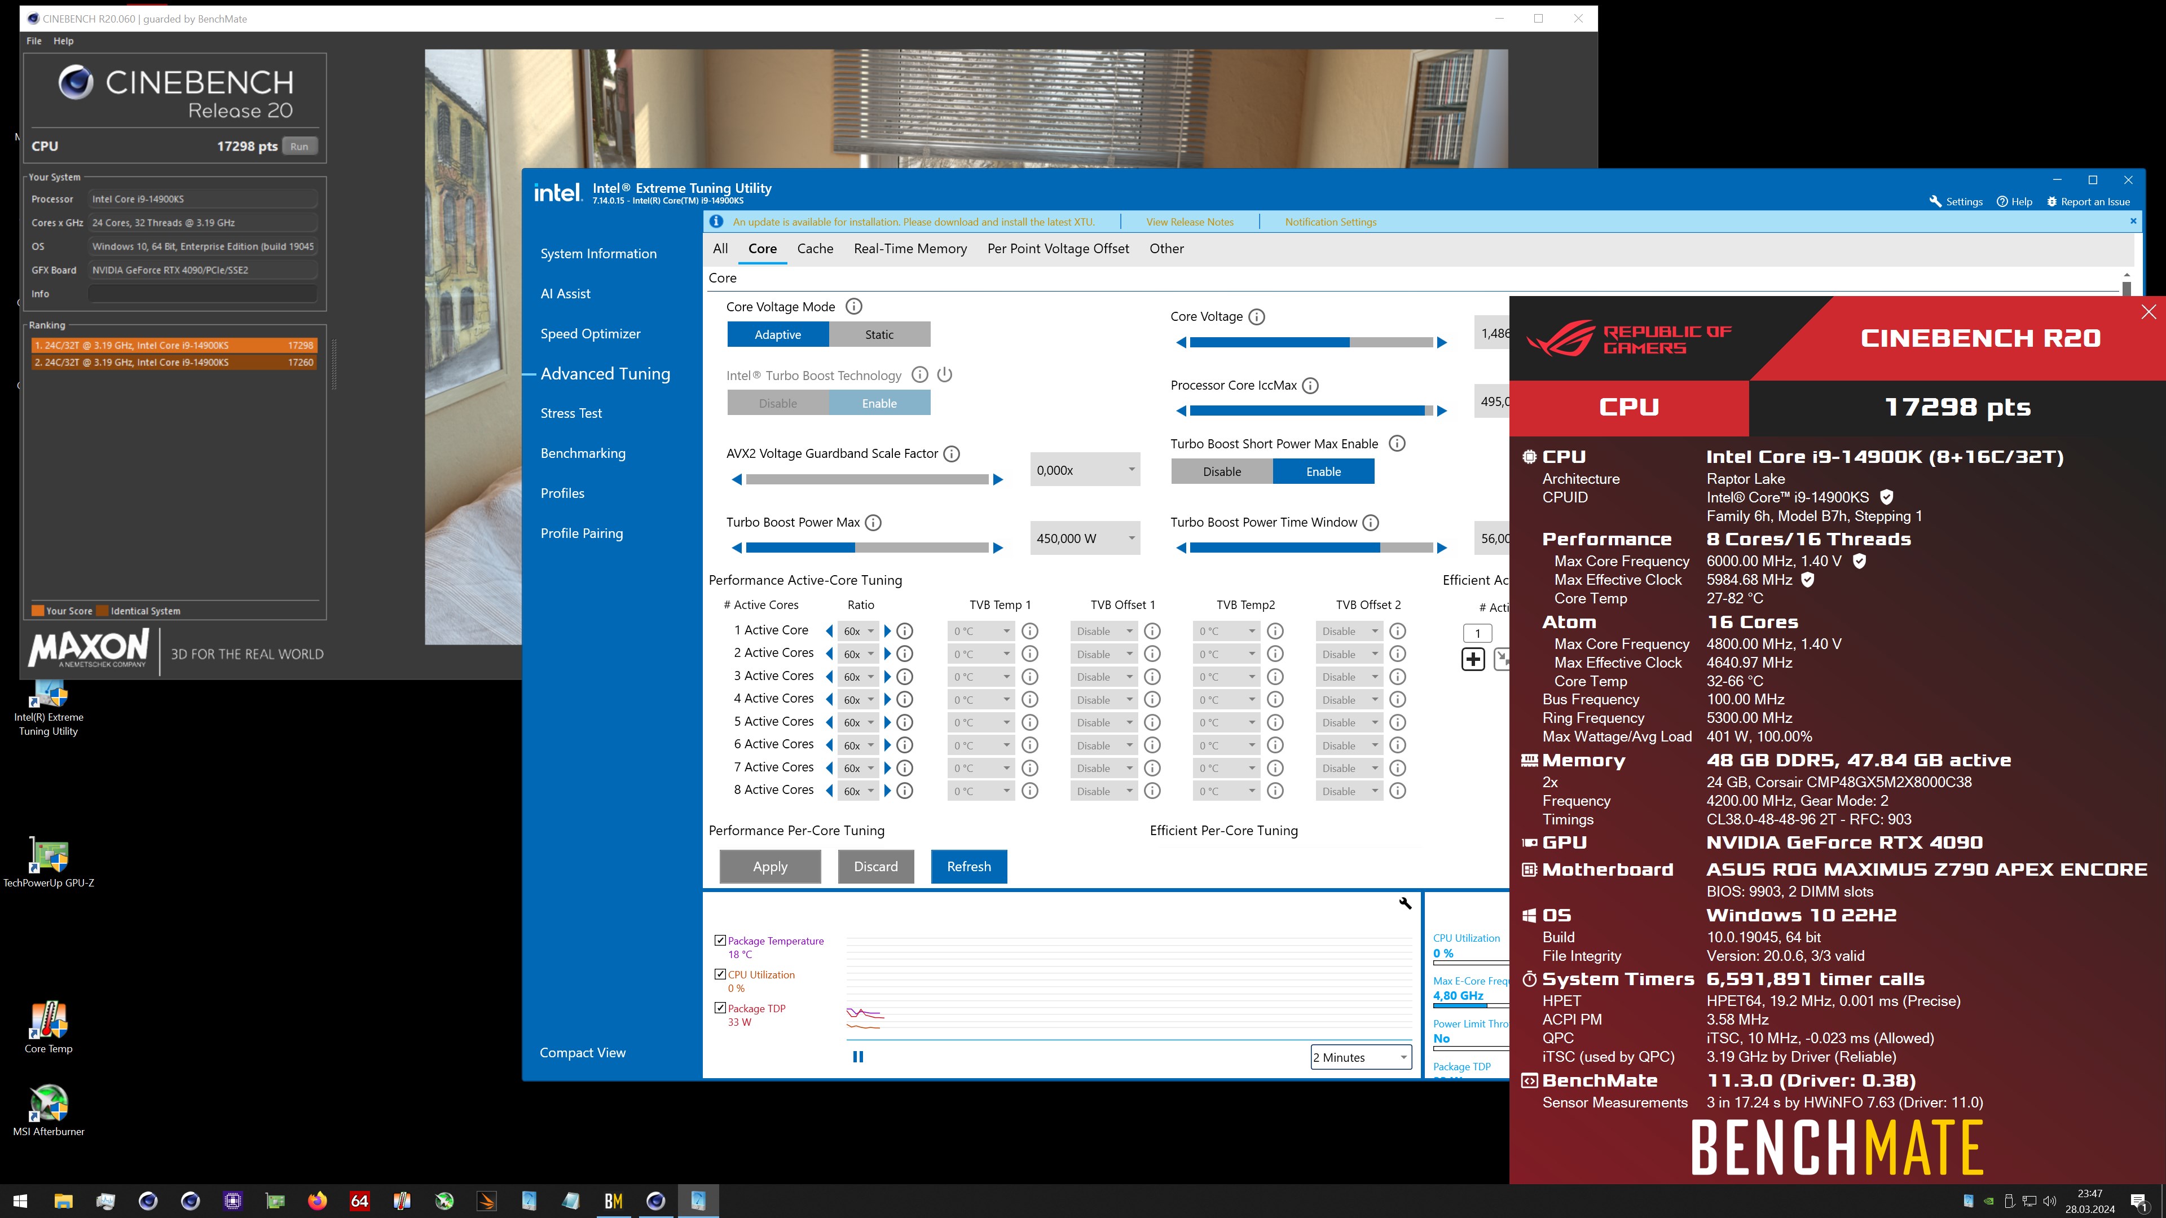Click Run button in Cinebench CPU row
This screenshot has width=2166, height=1218.
click(300, 146)
